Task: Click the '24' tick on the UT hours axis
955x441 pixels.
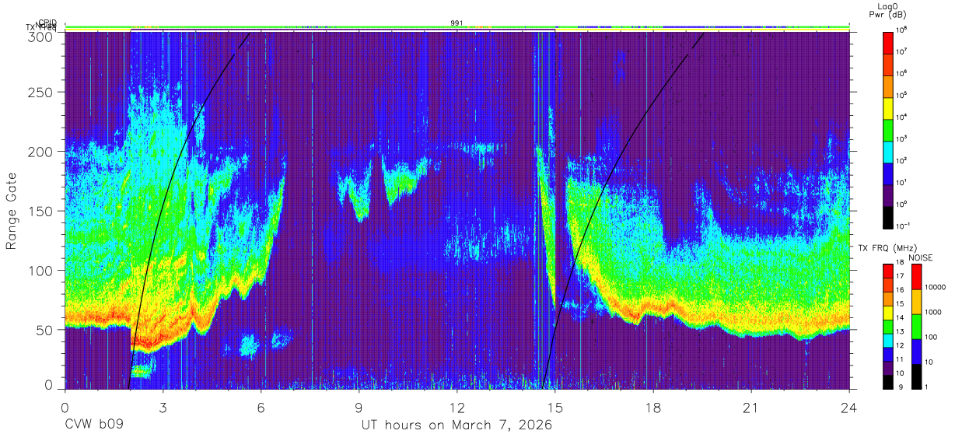Action: pyautogui.click(x=849, y=407)
